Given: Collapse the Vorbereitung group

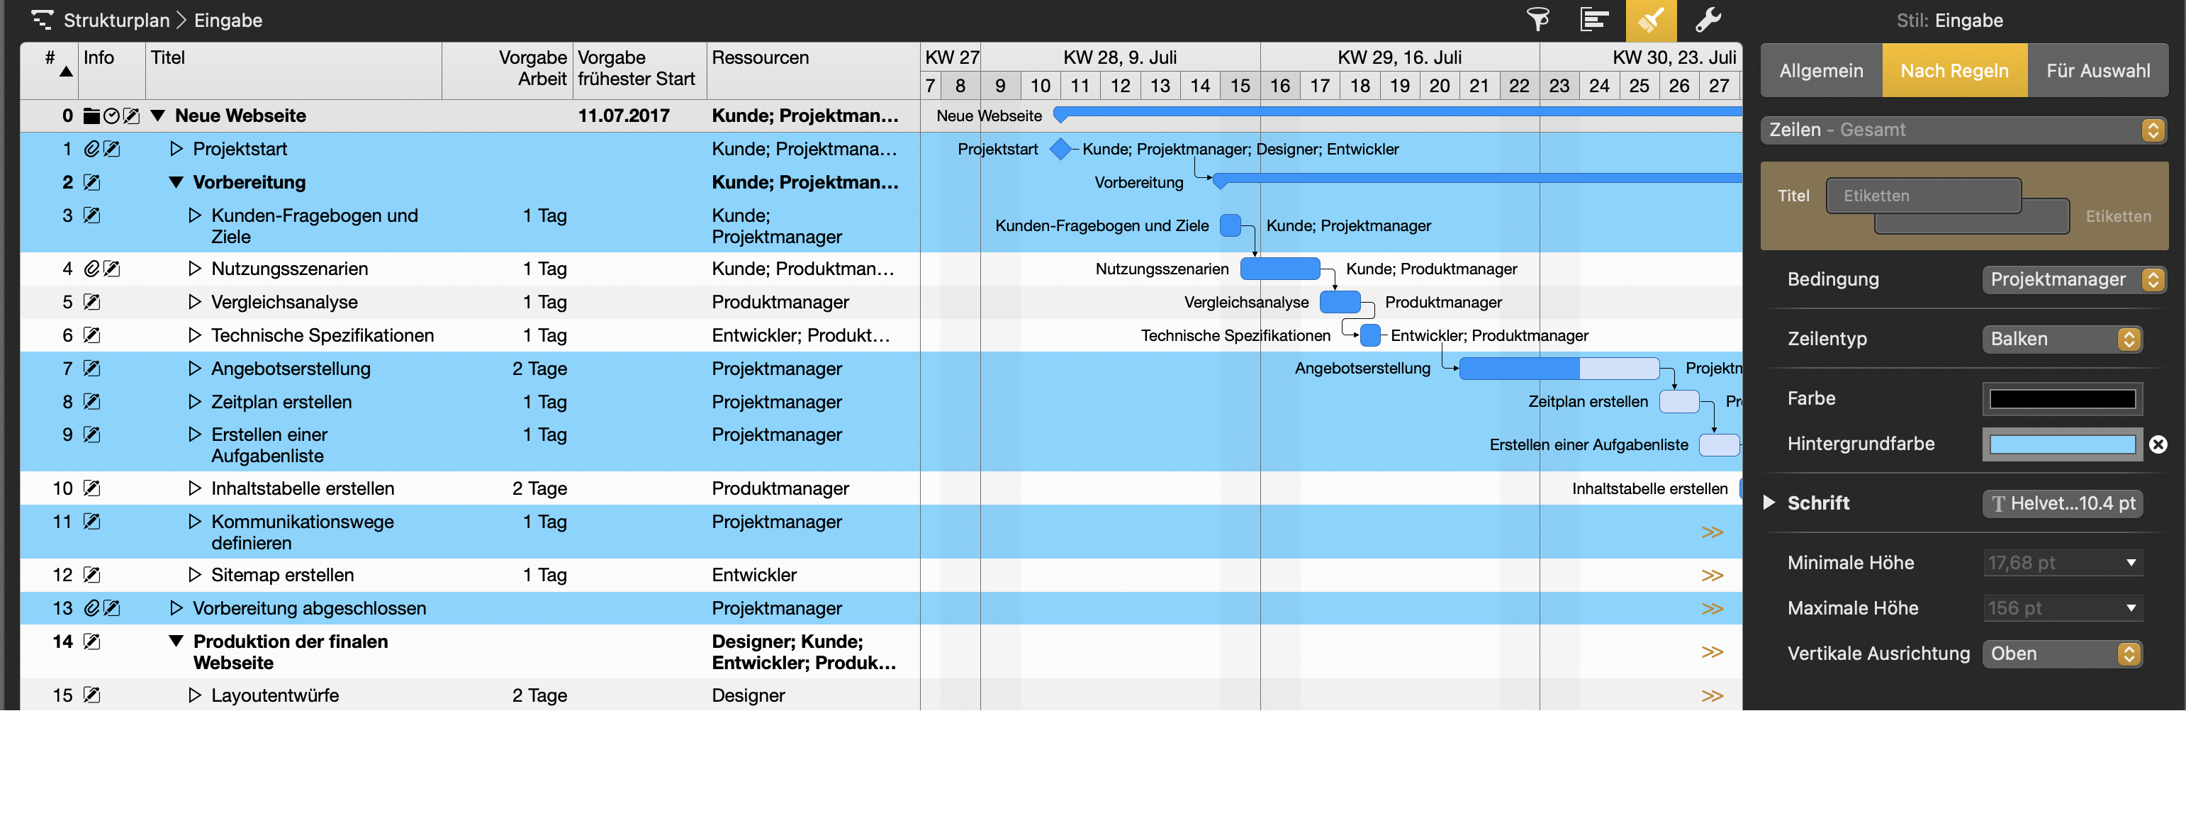Looking at the screenshot, I should pyautogui.click(x=176, y=182).
